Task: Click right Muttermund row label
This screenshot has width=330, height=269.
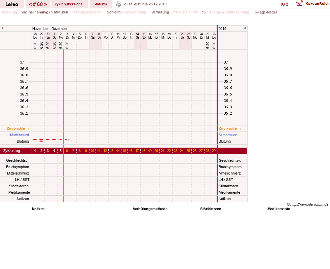Action: 228,135
